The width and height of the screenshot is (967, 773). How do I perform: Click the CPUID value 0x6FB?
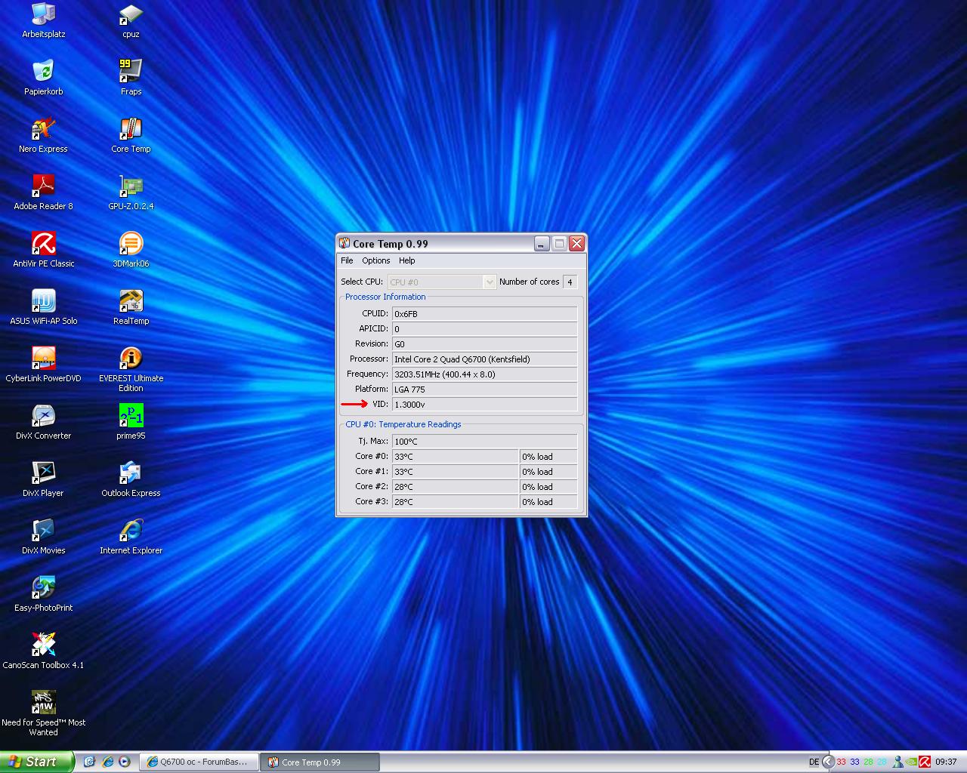485,314
